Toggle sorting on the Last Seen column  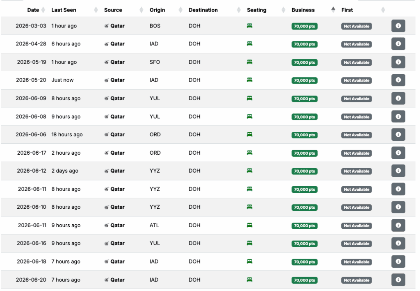[x=96, y=9]
